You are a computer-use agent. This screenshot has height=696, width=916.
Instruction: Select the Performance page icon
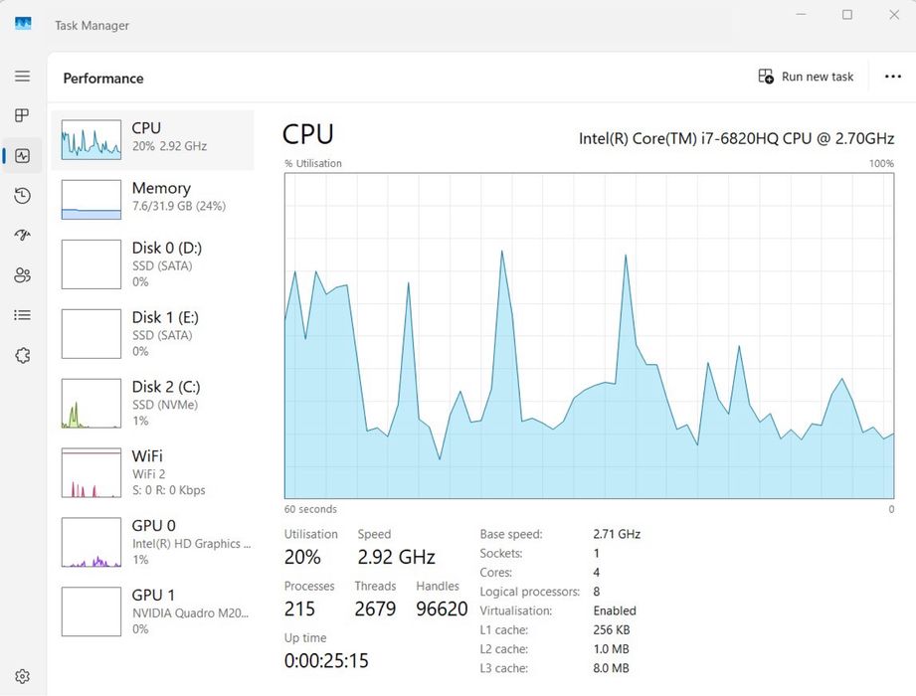coord(22,156)
